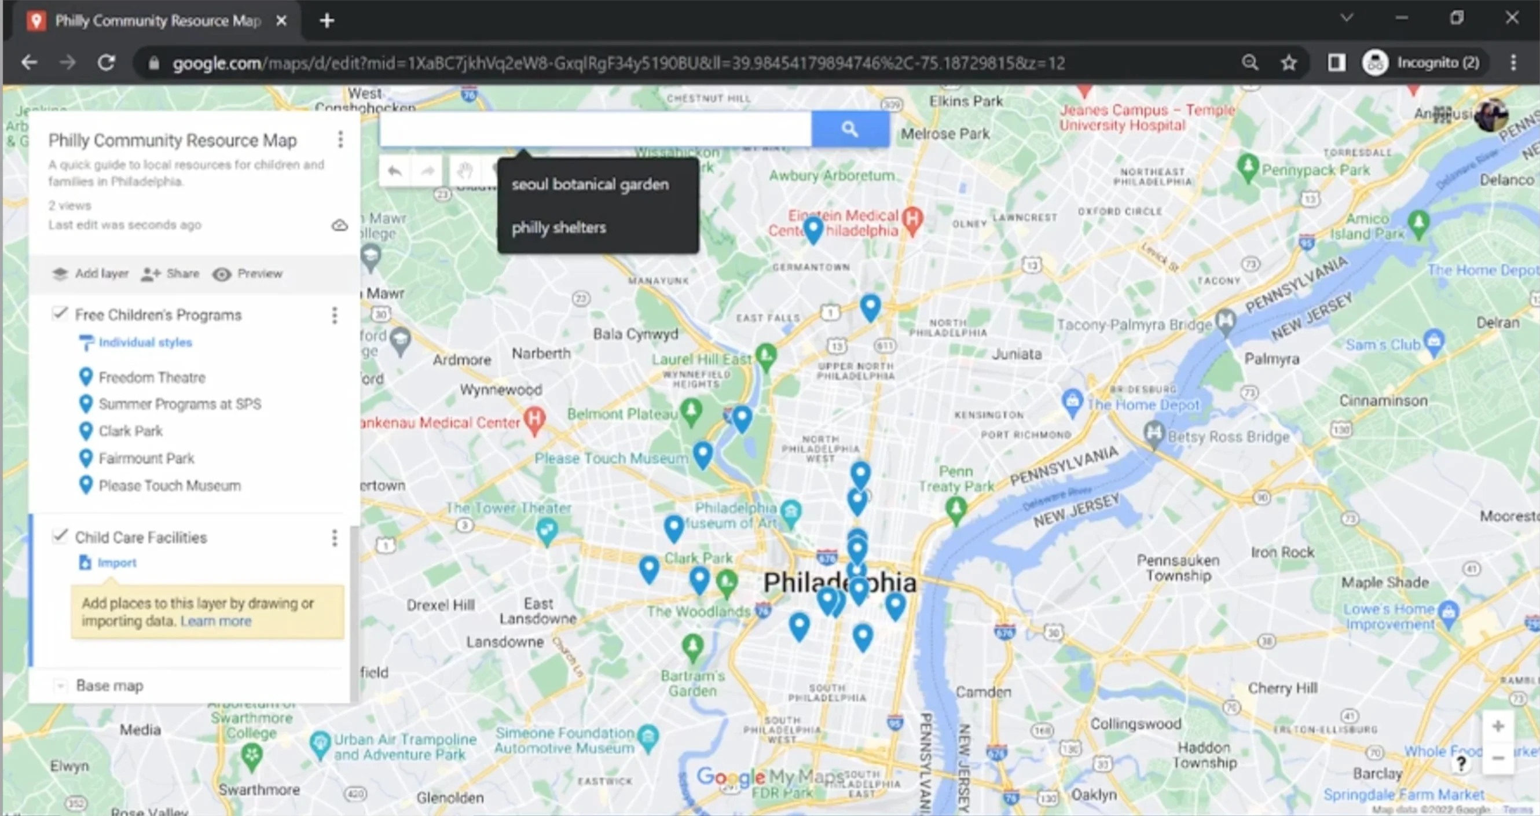Click the Please Touch Museum location item
The image size is (1540, 816).
pyautogui.click(x=169, y=485)
